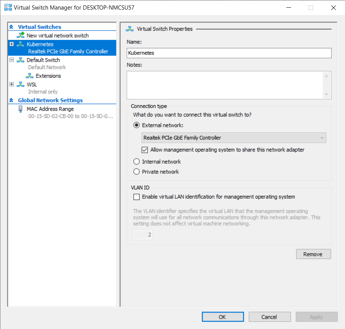Expand the Kubernetes switch tree node
The image size is (345, 329).
[11, 44]
